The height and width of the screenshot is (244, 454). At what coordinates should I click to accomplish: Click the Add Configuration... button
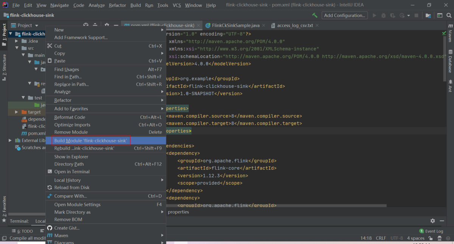point(345,16)
